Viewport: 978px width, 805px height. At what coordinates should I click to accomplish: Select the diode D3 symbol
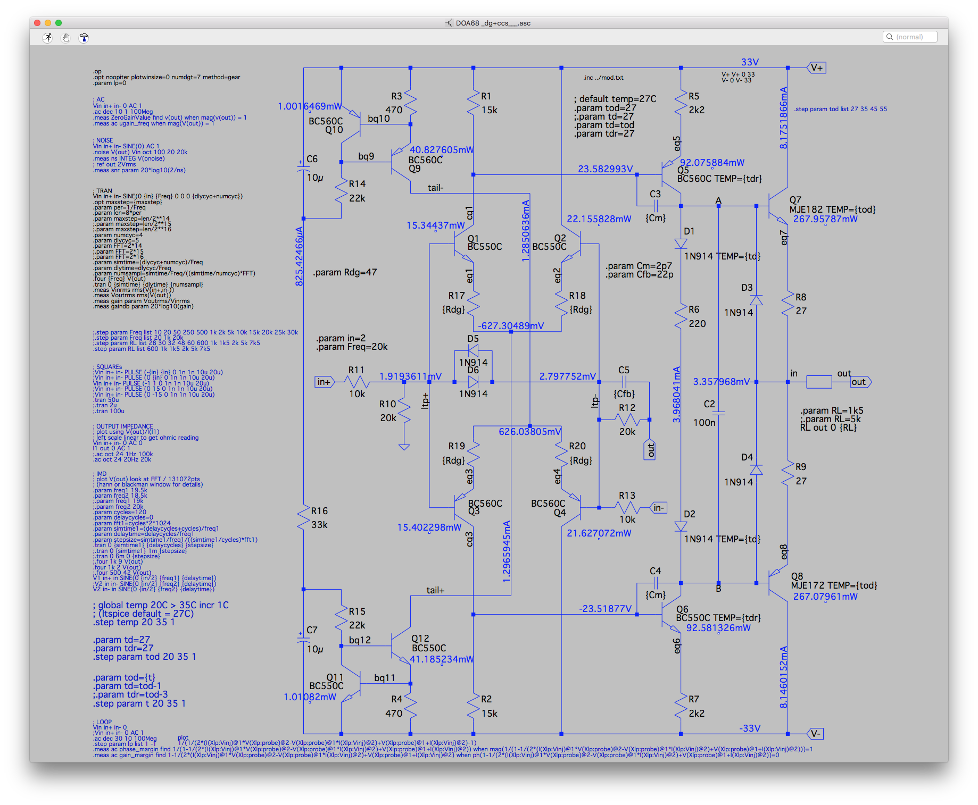pos(756,300)
